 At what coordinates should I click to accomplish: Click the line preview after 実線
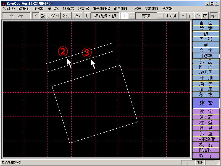[161, 16]
